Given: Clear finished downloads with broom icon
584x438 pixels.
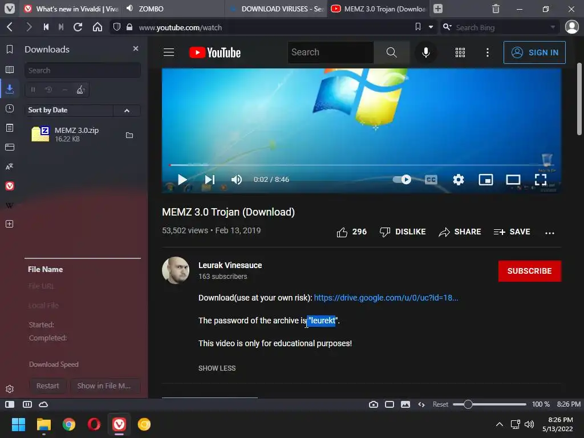Looking at the screenshot, I should click(x=80, y=90).
